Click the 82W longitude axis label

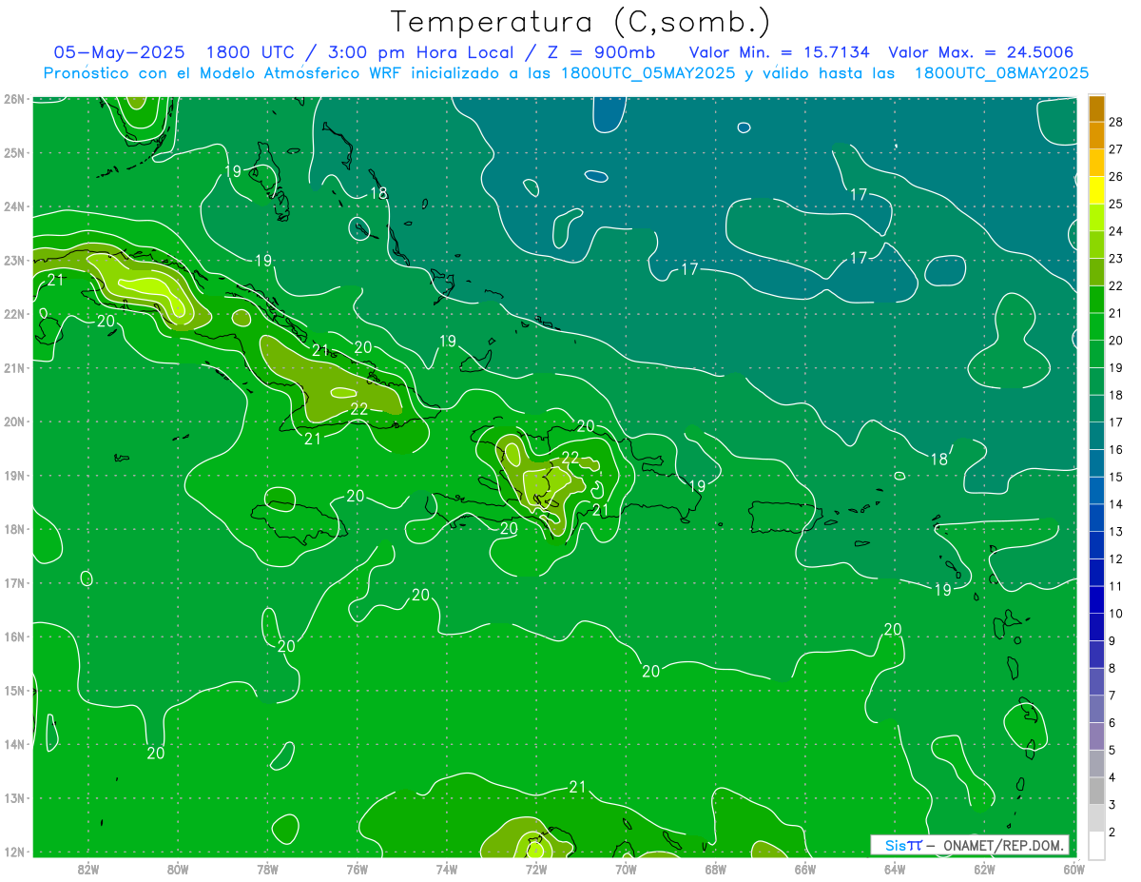click(x=87, y=869)
